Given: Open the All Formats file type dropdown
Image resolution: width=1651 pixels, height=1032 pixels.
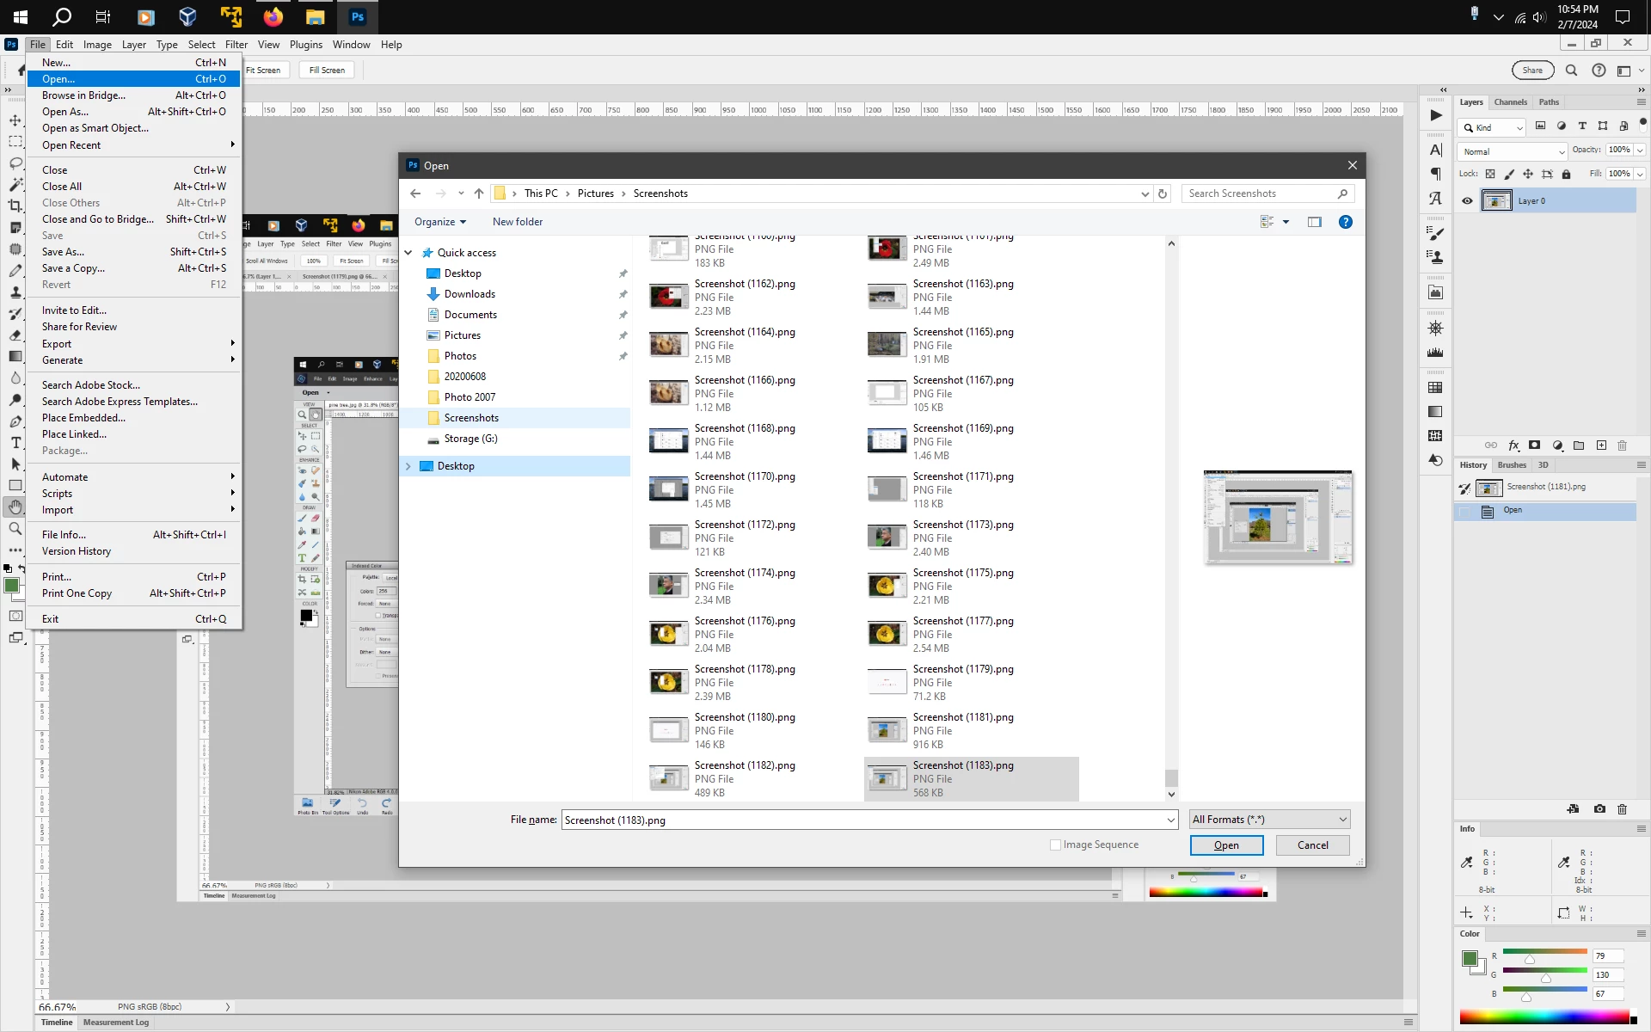Looking at the screenshot, I should click(x=1269, y=820).
